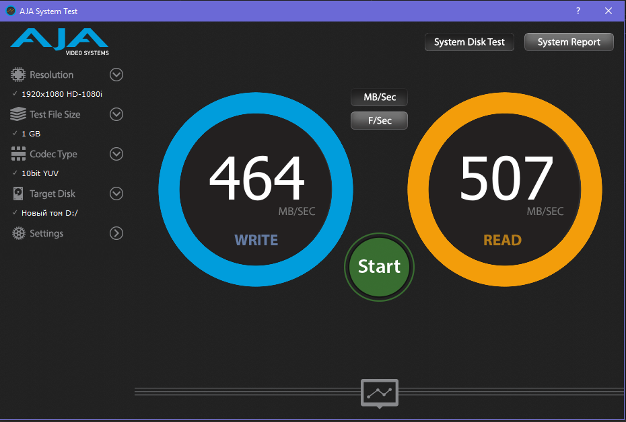Screen dimensions: 626x422
Task: Open the Settings arrow expander
Action: point(116,233)
